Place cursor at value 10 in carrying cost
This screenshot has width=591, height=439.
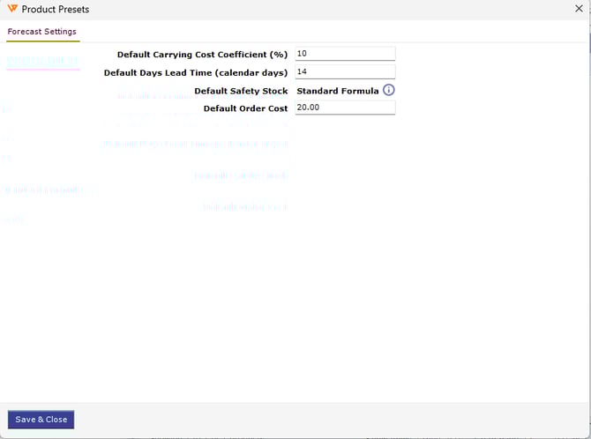tap(302, 54)
